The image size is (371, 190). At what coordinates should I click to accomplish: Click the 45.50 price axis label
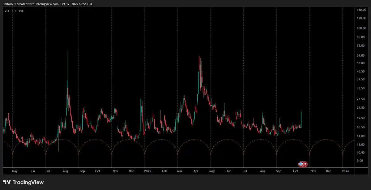(361, 71)
